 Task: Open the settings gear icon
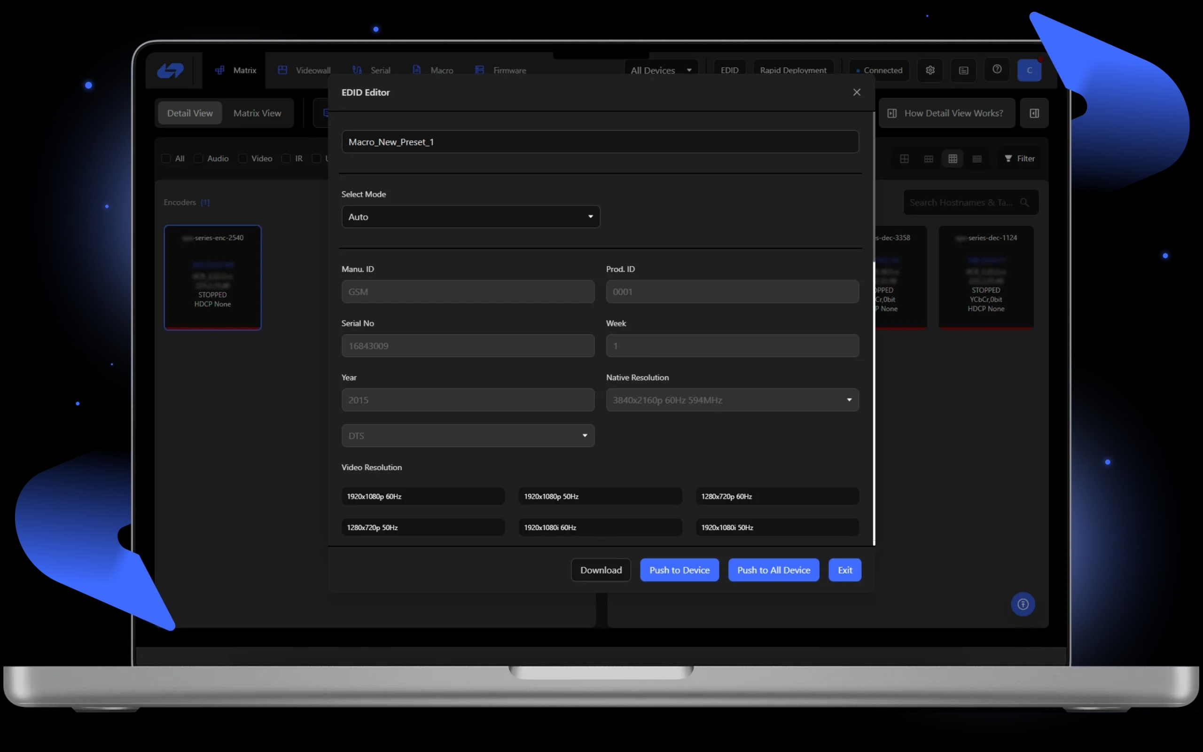coord(930,70)
